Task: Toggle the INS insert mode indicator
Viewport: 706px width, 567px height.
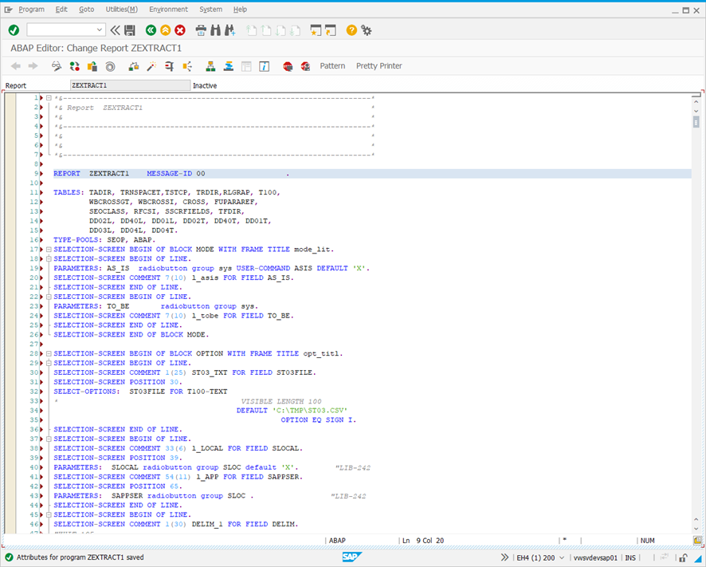Action: click(630, 557)
